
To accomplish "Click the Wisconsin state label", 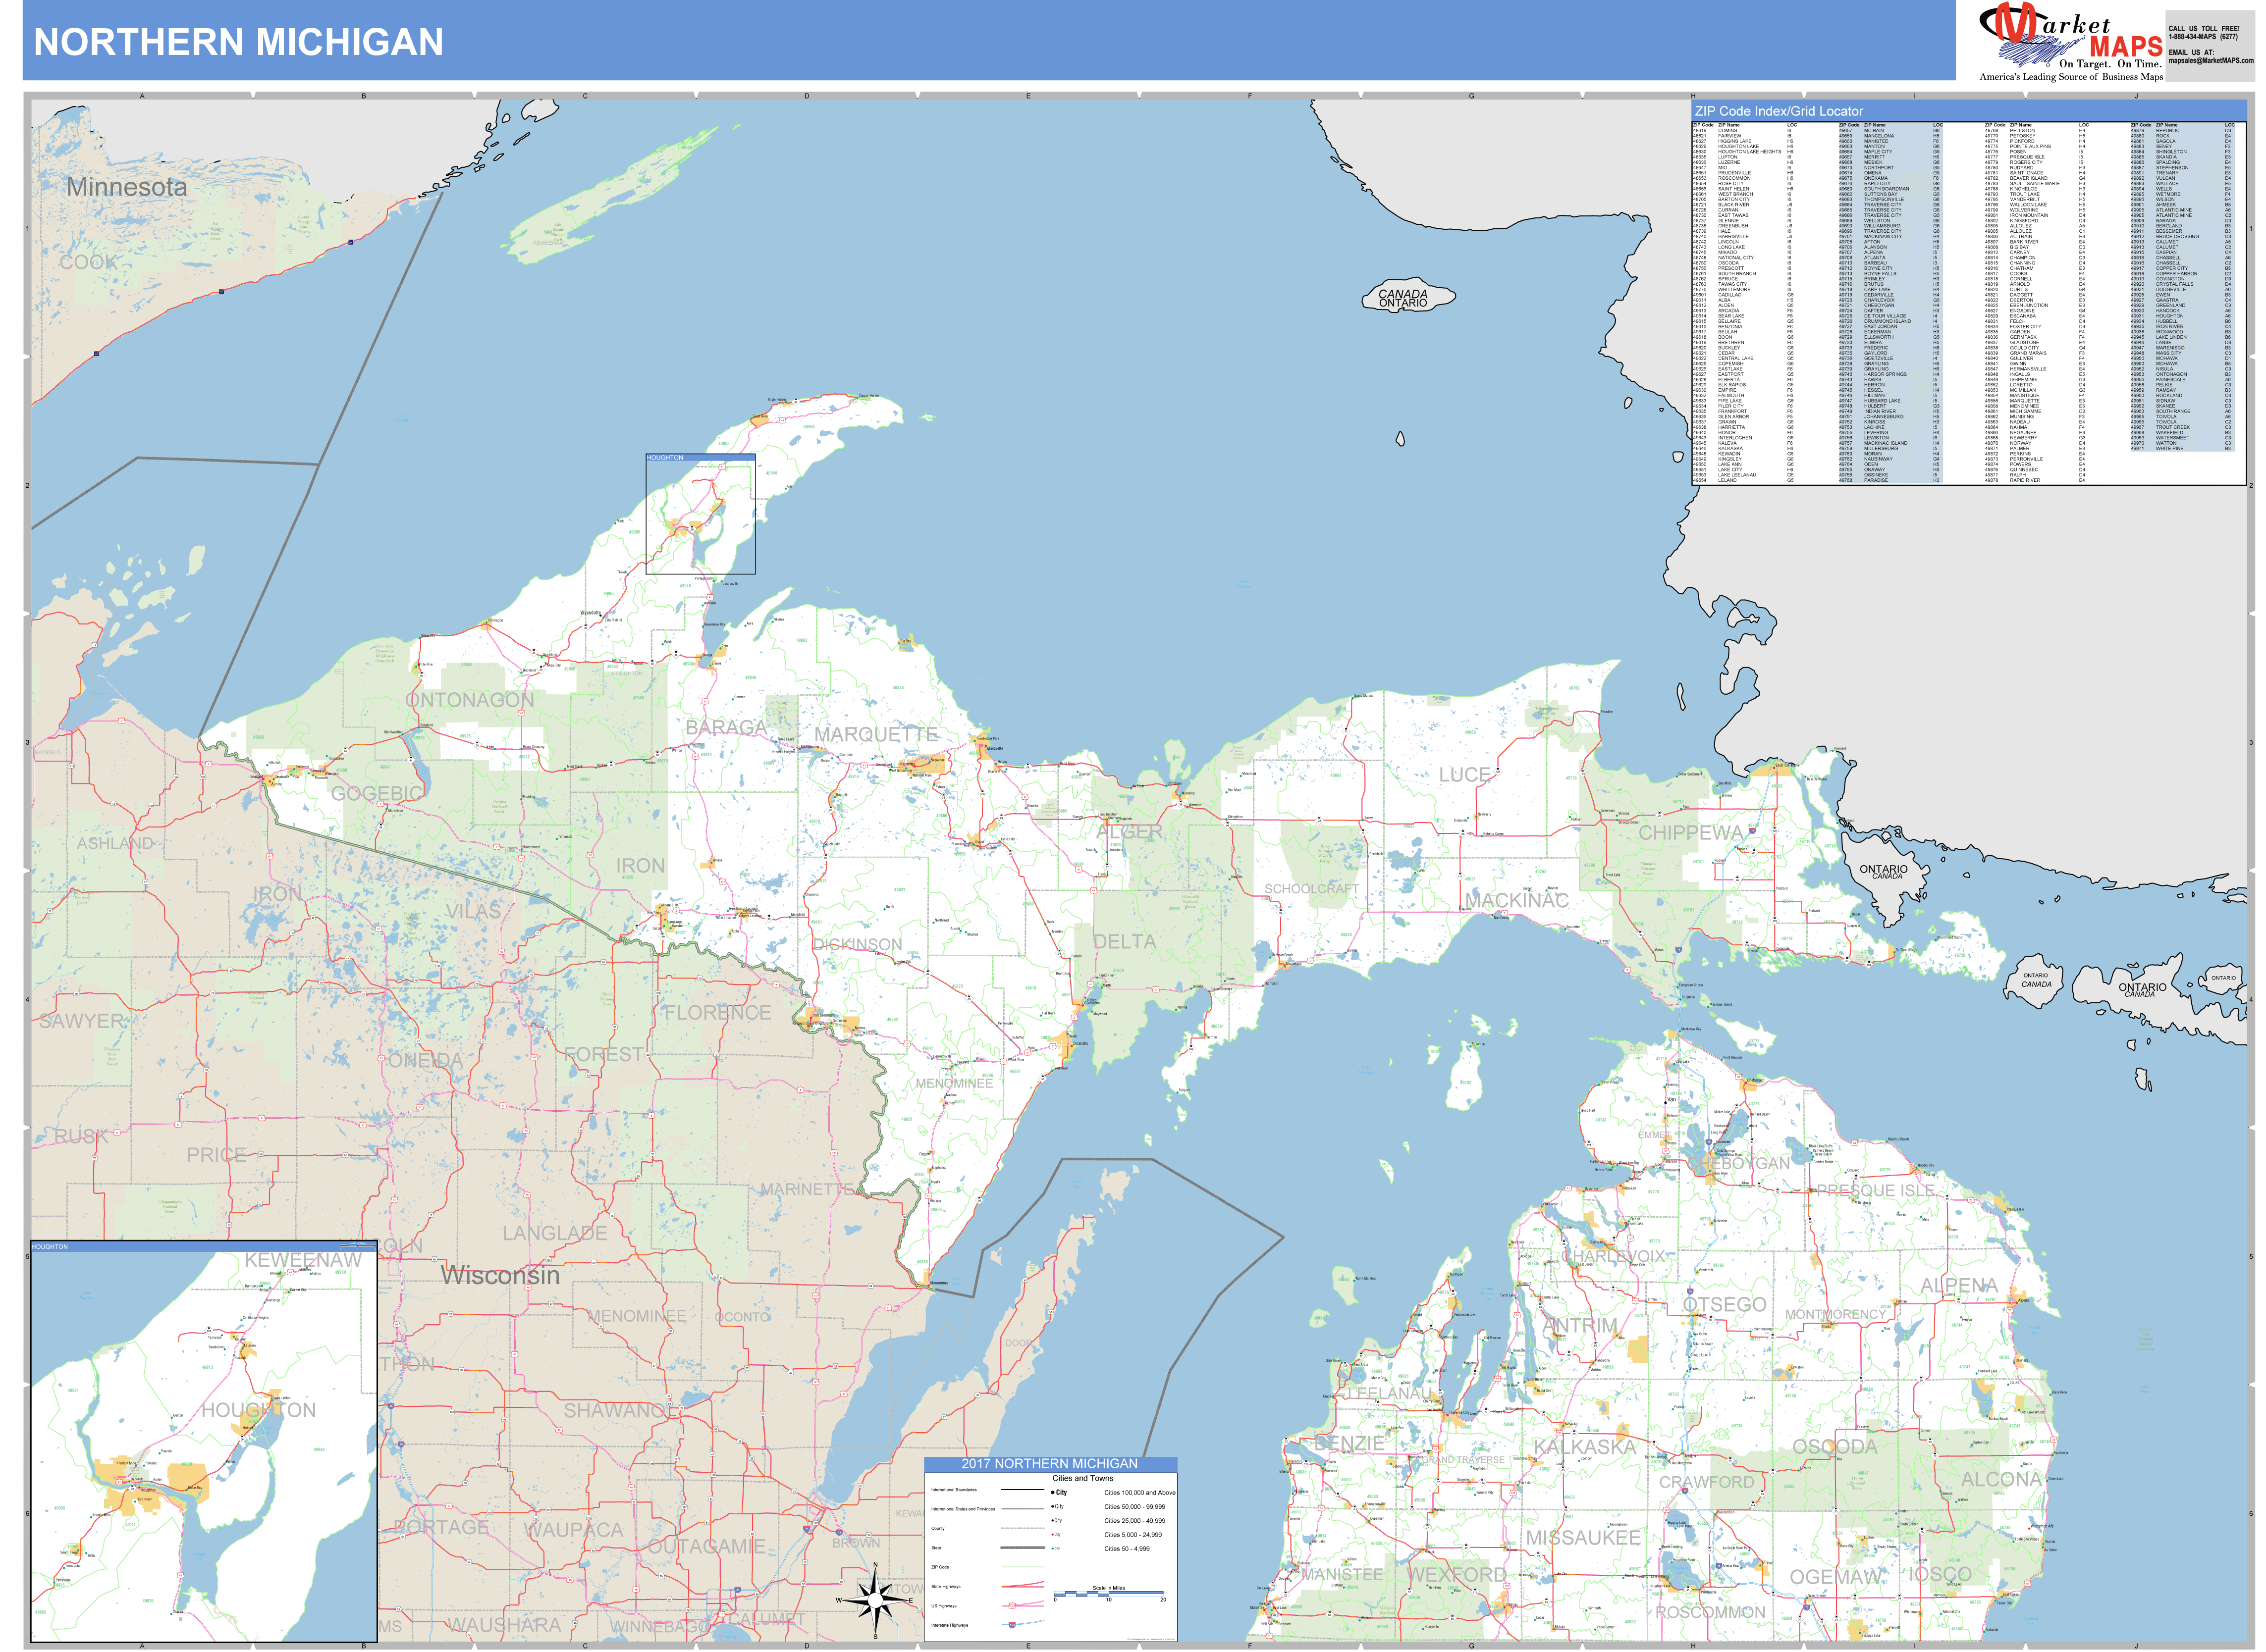I will pos(500,1275).
